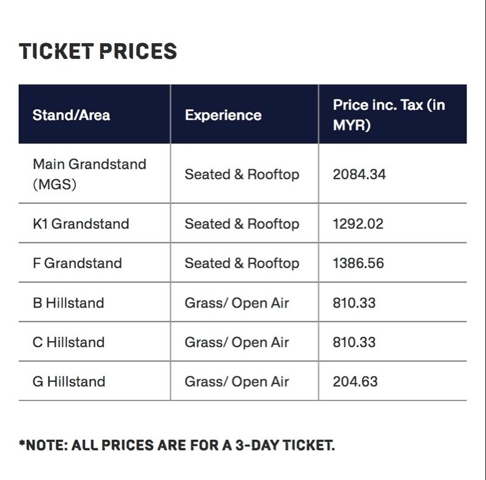This screenshot has width=486, height=480.
Task: Select the Stand/Area column header
Action: (x=71, y=115)
